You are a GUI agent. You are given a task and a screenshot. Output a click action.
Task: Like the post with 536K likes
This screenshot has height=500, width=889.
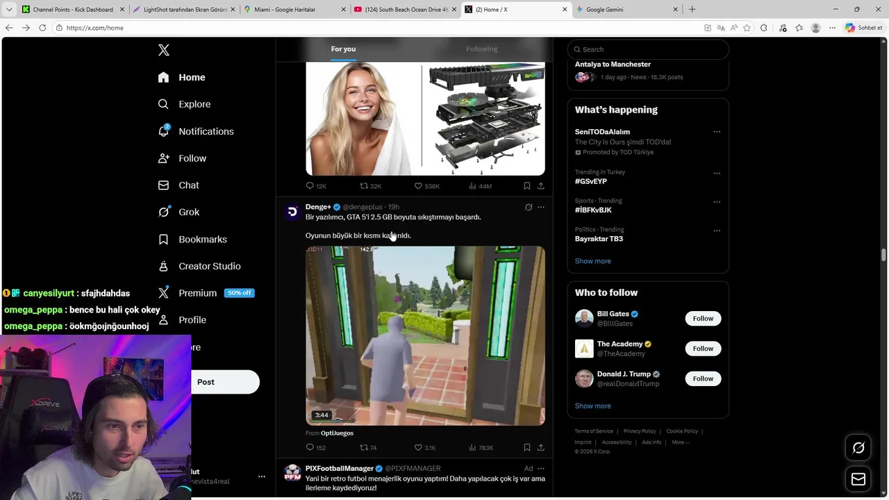[418, 186]
